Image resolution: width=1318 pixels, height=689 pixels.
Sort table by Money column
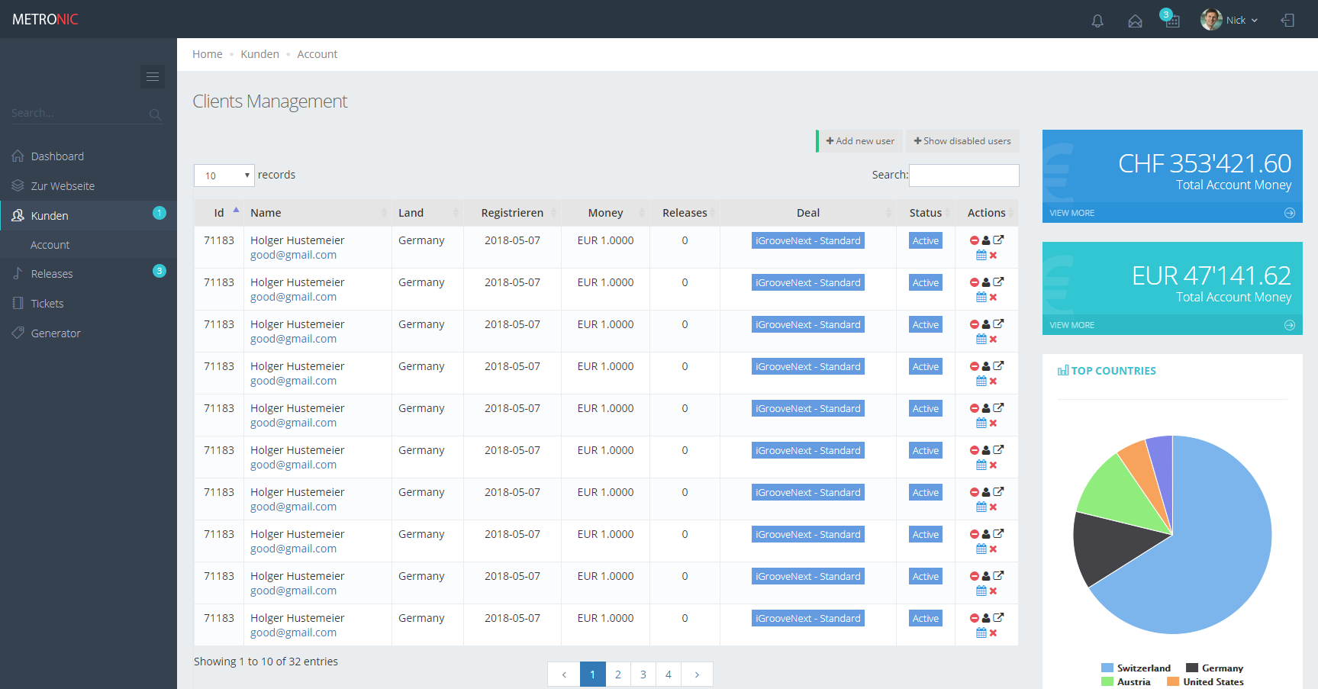(605, 213)
